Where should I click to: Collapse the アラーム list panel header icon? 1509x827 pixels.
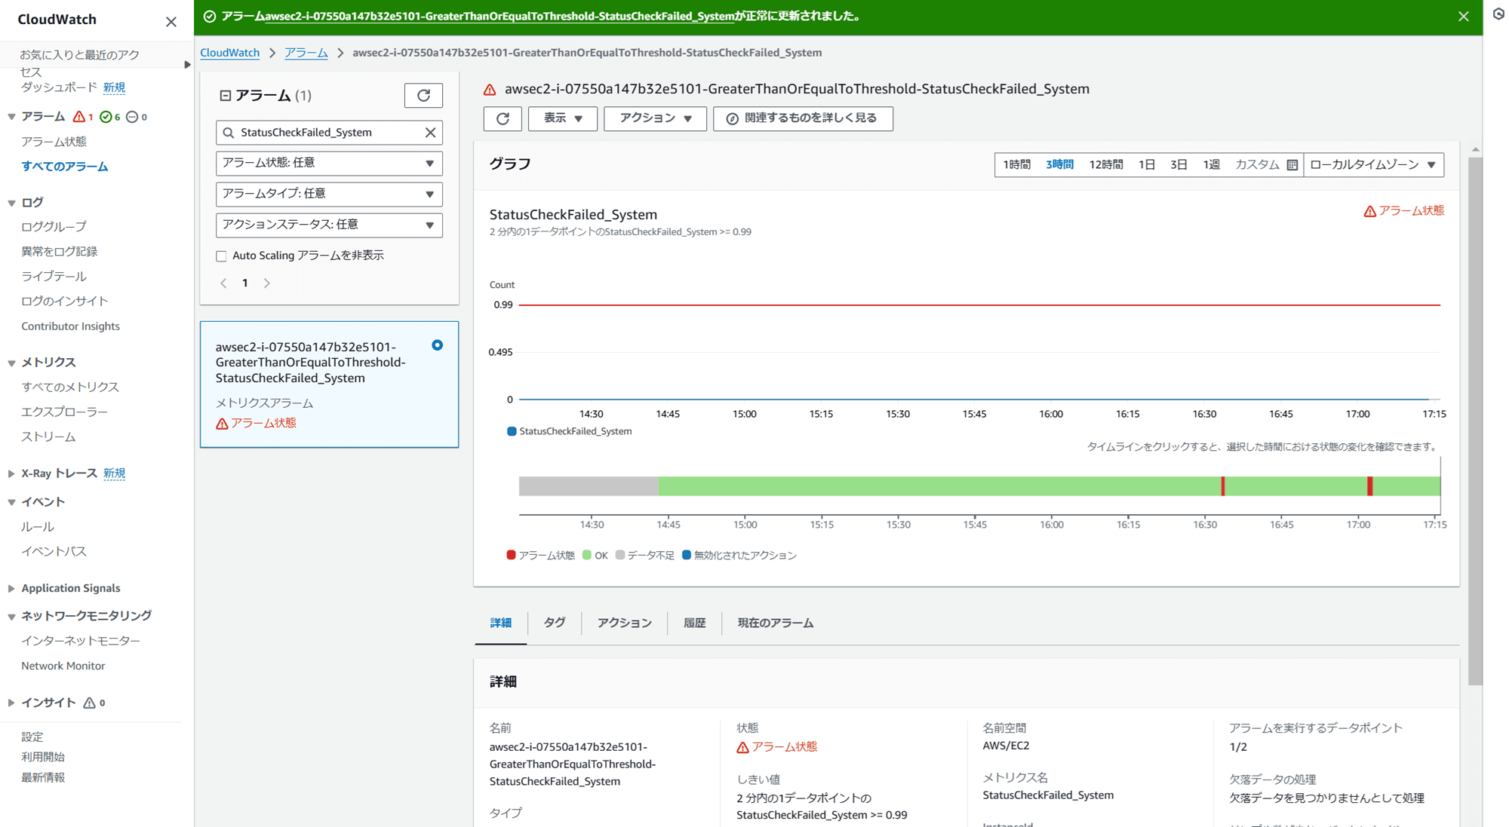[225, 96]
